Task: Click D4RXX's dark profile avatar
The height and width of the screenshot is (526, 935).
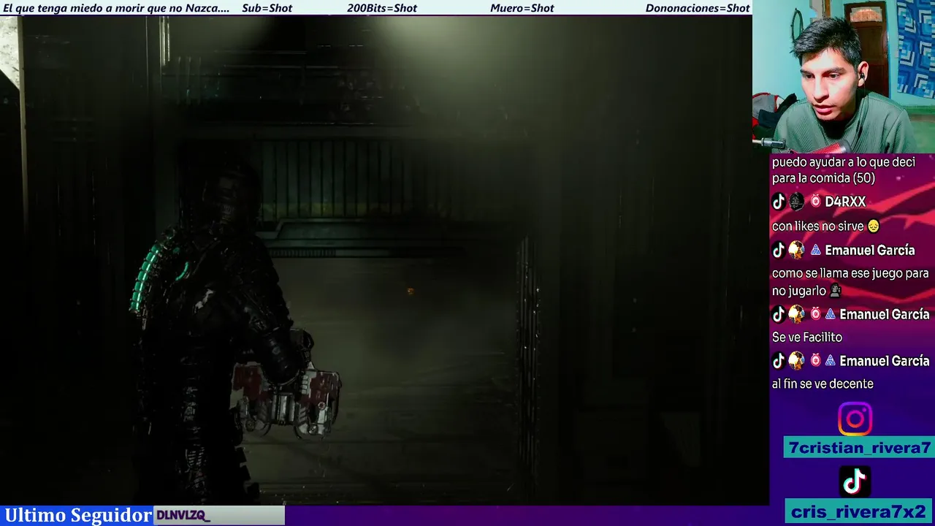Action: tap(796, 202)
